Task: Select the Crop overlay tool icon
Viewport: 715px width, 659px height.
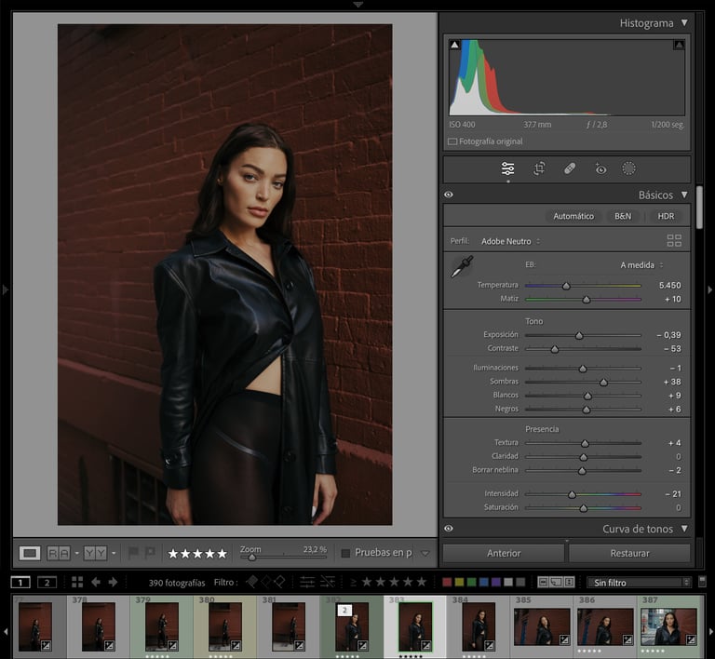Action: (x=539, y=168)
